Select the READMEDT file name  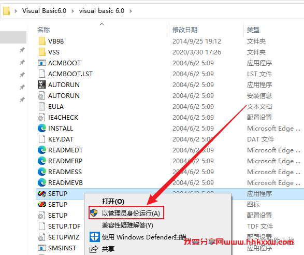[x=65, y=150]
